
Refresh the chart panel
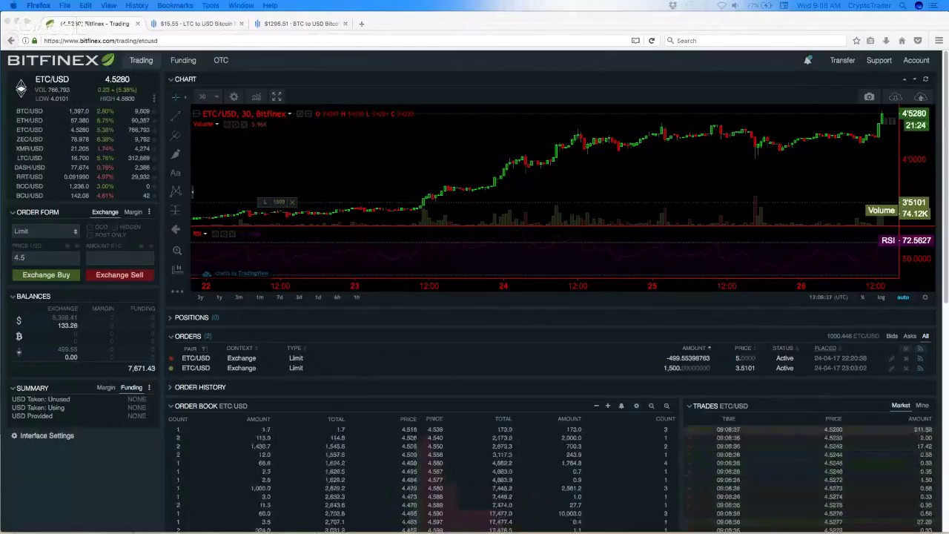click(x=925, y=79)
